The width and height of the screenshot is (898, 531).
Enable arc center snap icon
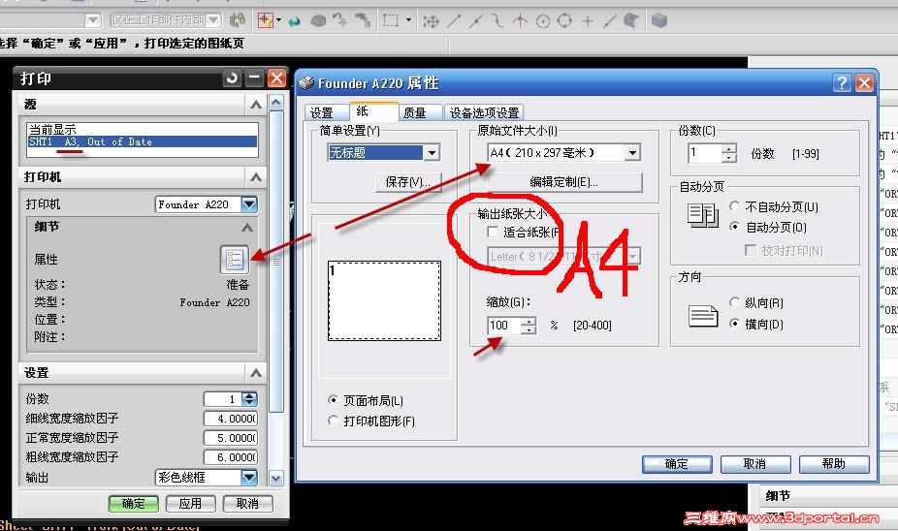(x=542, y=21)
